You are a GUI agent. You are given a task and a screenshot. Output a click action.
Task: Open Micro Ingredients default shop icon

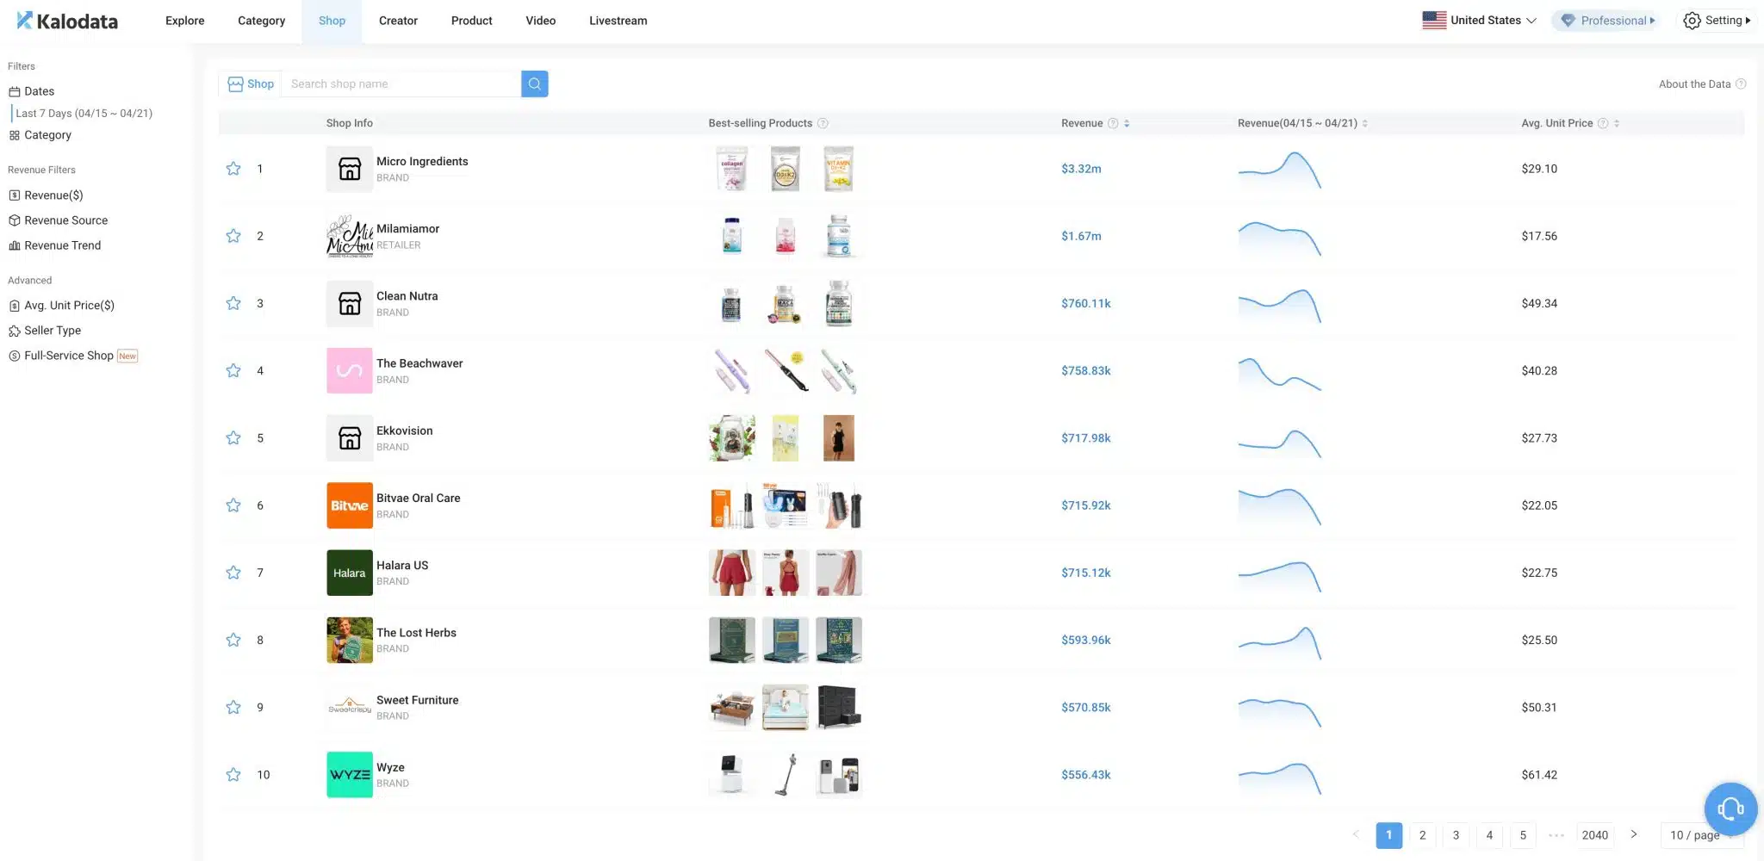[x=350, y=169]
